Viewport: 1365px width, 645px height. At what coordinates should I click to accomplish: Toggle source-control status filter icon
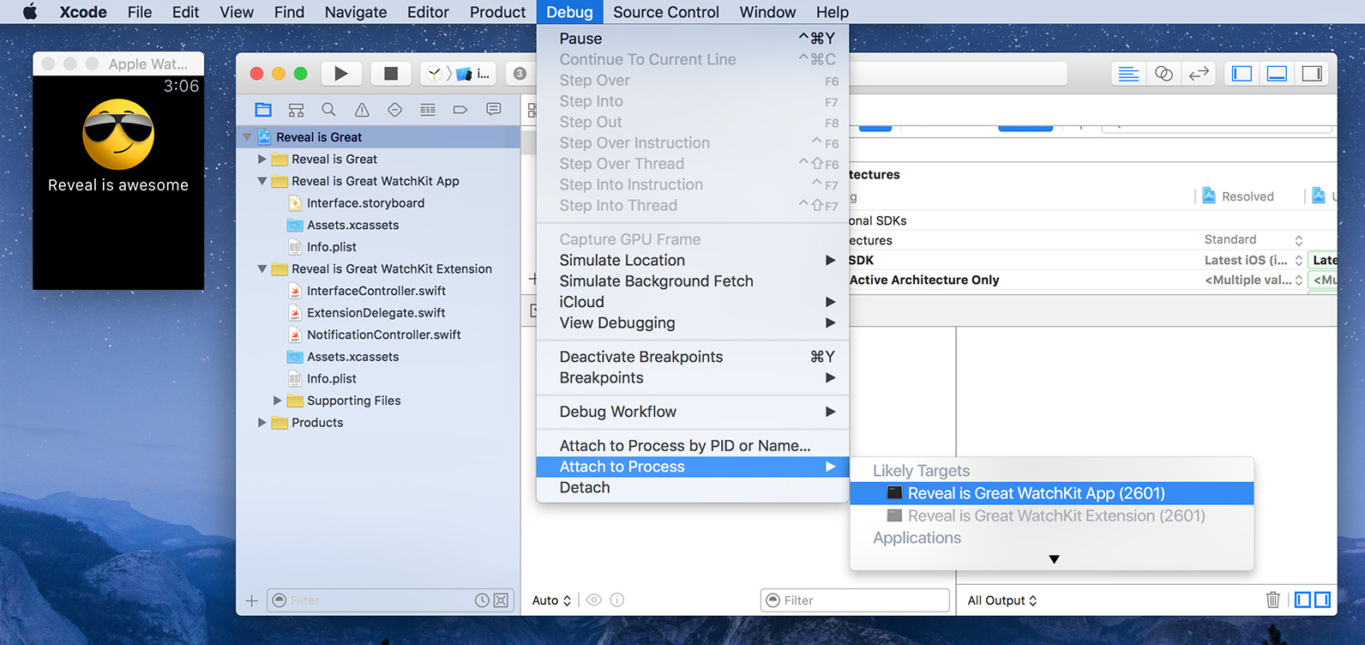click(501, 600)
